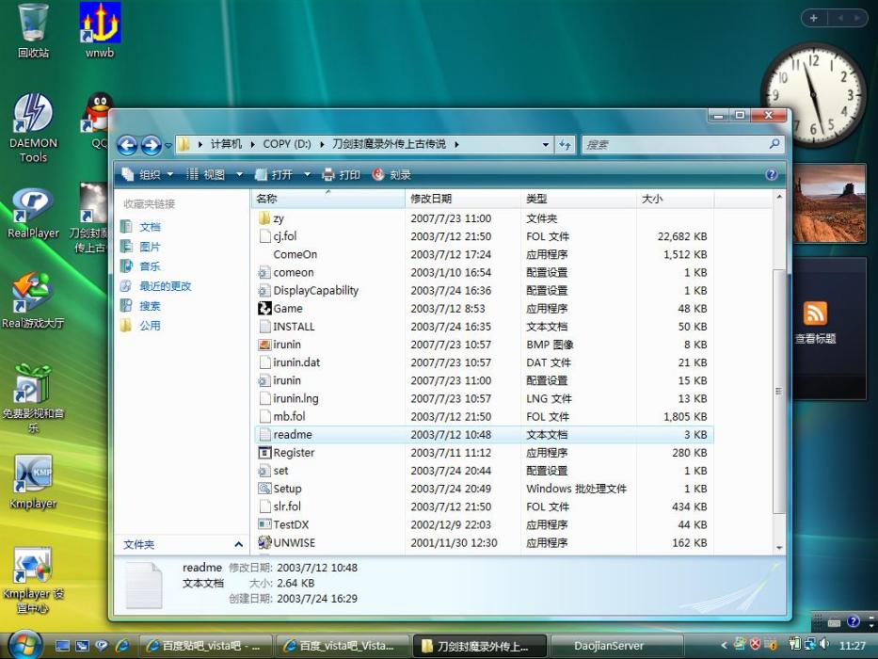This screenshot has height=659, width=878.
Task: Click the 打开 toolbar button
Action: [275, 175]
